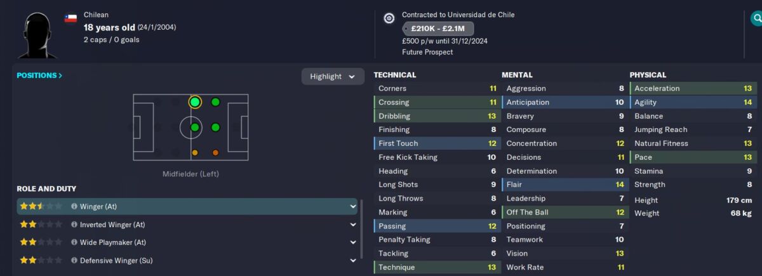Select the Dribbling attribute row
762x276 pixels.
tap(437, 116)
